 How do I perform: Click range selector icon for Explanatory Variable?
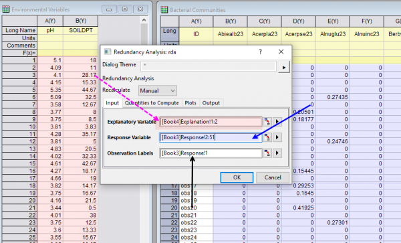267,122
